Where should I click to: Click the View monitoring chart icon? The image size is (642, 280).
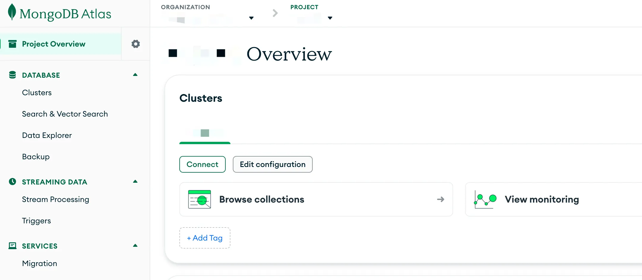(485, 199)
